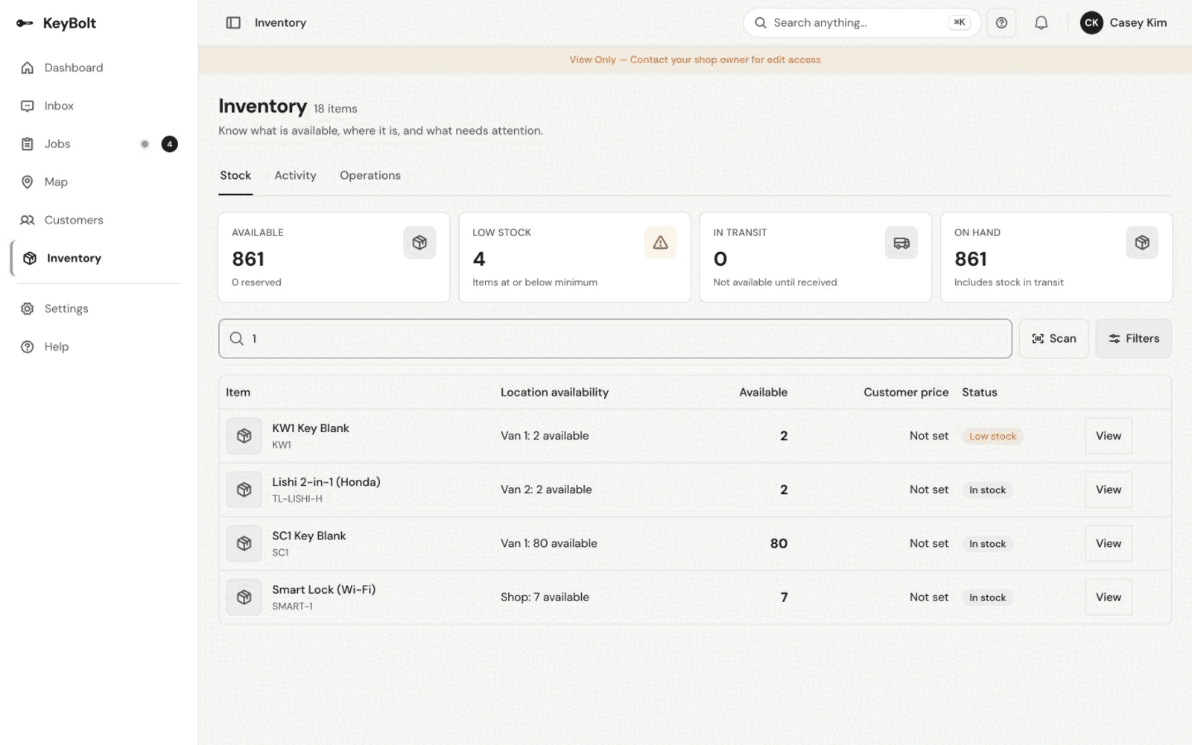The width and height of the screenshot is (1192, 745).
Task: Open the Filters button
Action: (x=1133, y=338)
